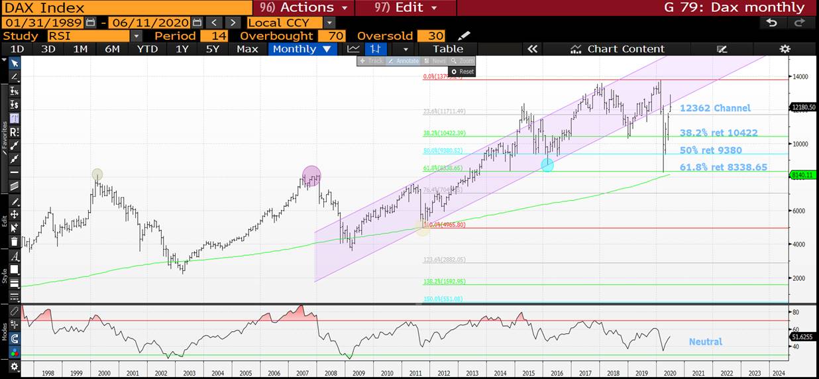Open the Study RSI dropdown arrow
The image size is (819, 379).
136,36
